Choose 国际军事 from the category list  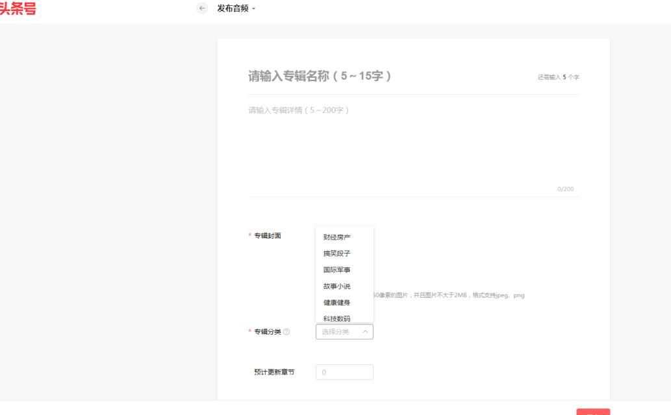(344, 270)
